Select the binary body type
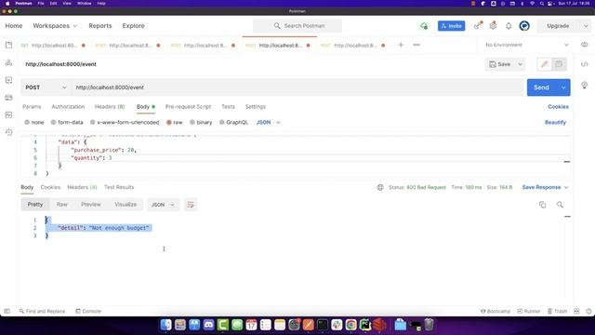This screenshot has width=595, height=335. click(201, 122)
